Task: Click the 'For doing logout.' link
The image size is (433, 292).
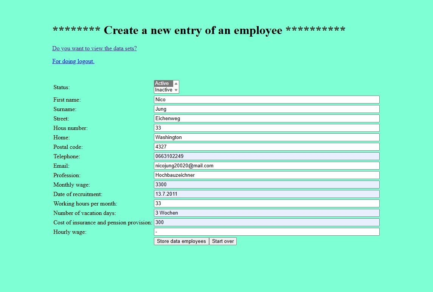Action: point(73,61)
